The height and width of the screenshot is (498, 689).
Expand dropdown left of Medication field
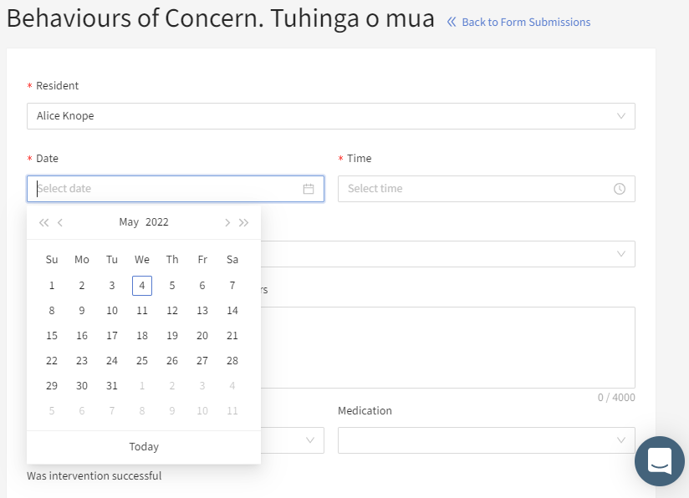point(292,440)
